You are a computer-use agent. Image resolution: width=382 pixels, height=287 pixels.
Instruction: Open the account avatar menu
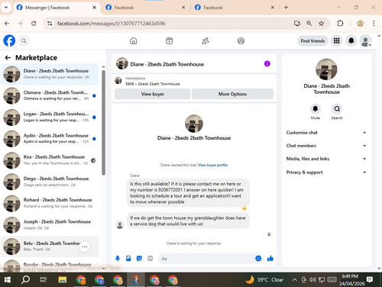point(365,40)
